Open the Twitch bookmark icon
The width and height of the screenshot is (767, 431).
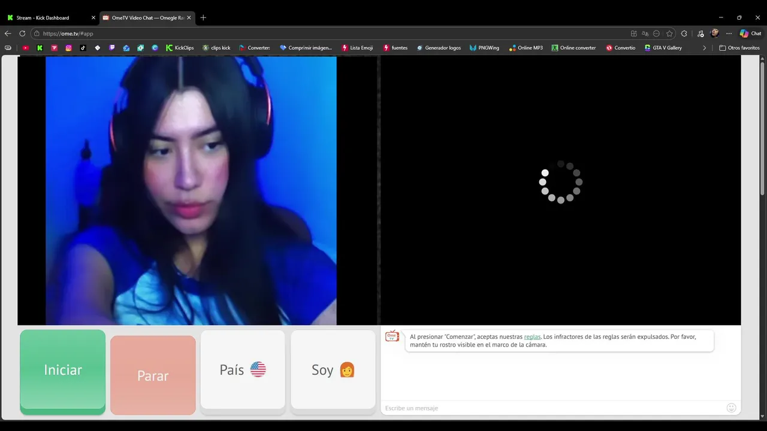coord(112,48)
